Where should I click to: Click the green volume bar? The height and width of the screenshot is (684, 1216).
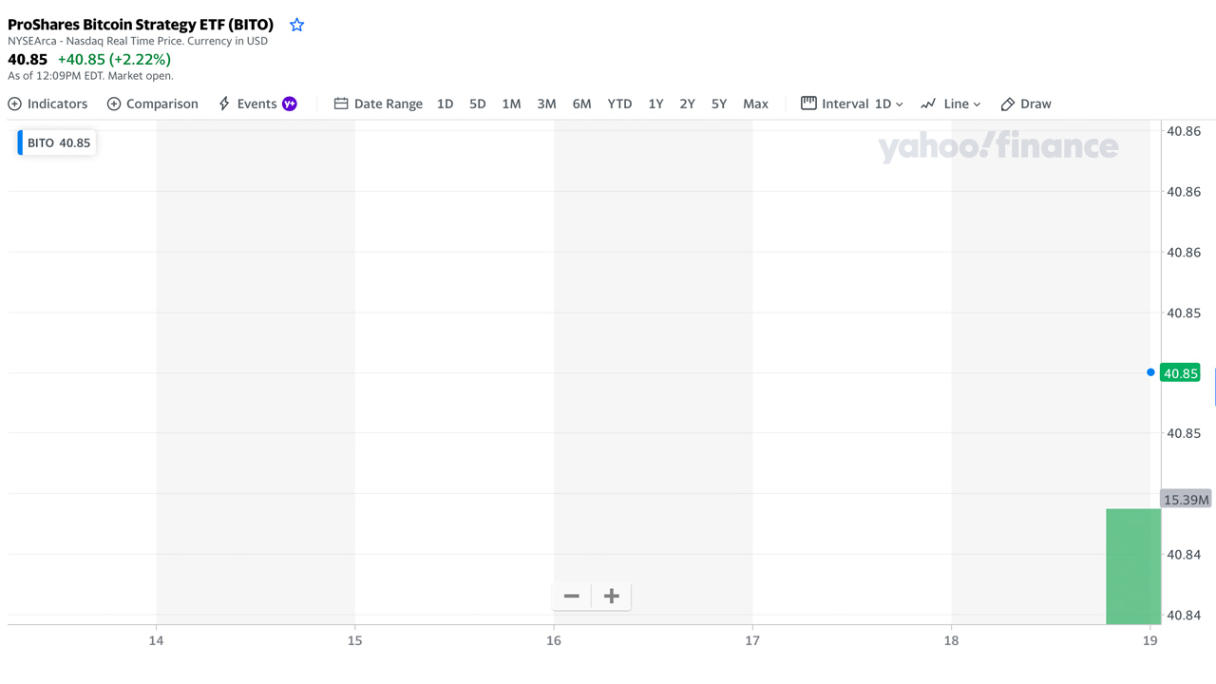pos(1133,566)
